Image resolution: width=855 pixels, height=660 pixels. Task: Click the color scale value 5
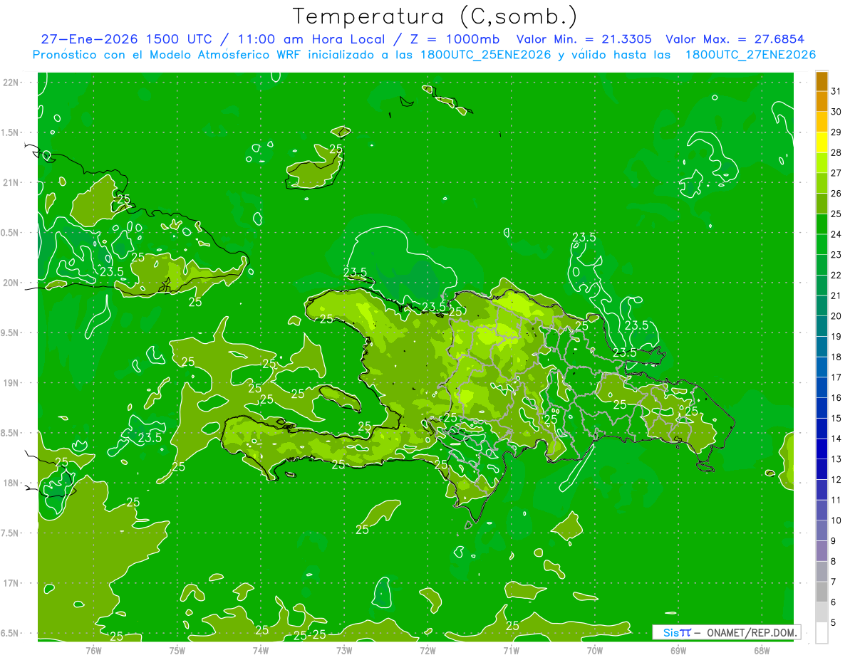point(834,623)
